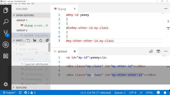Image resolution: width=170 pixels, height=95 pixels.
Task: Open the Help menu
Action: point(33,3)
